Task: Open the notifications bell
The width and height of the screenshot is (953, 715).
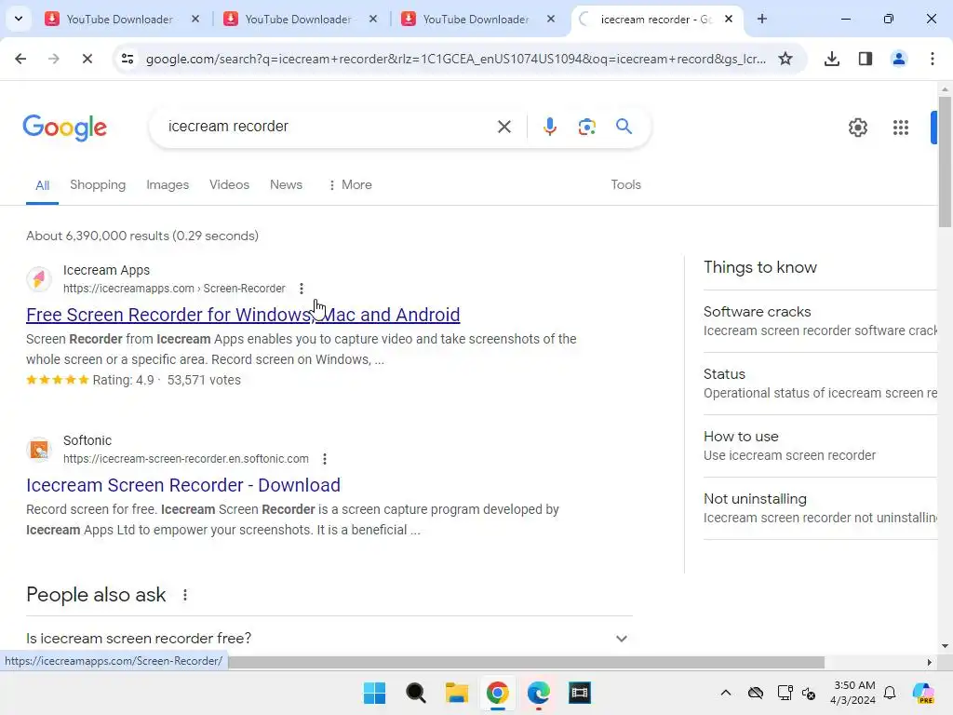Action: 890,693
